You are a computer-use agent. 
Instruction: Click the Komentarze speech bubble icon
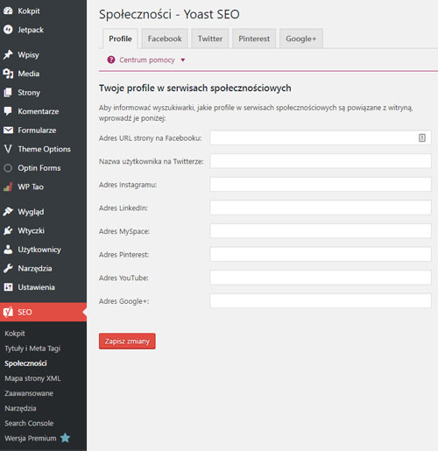(x=8, y=111)
